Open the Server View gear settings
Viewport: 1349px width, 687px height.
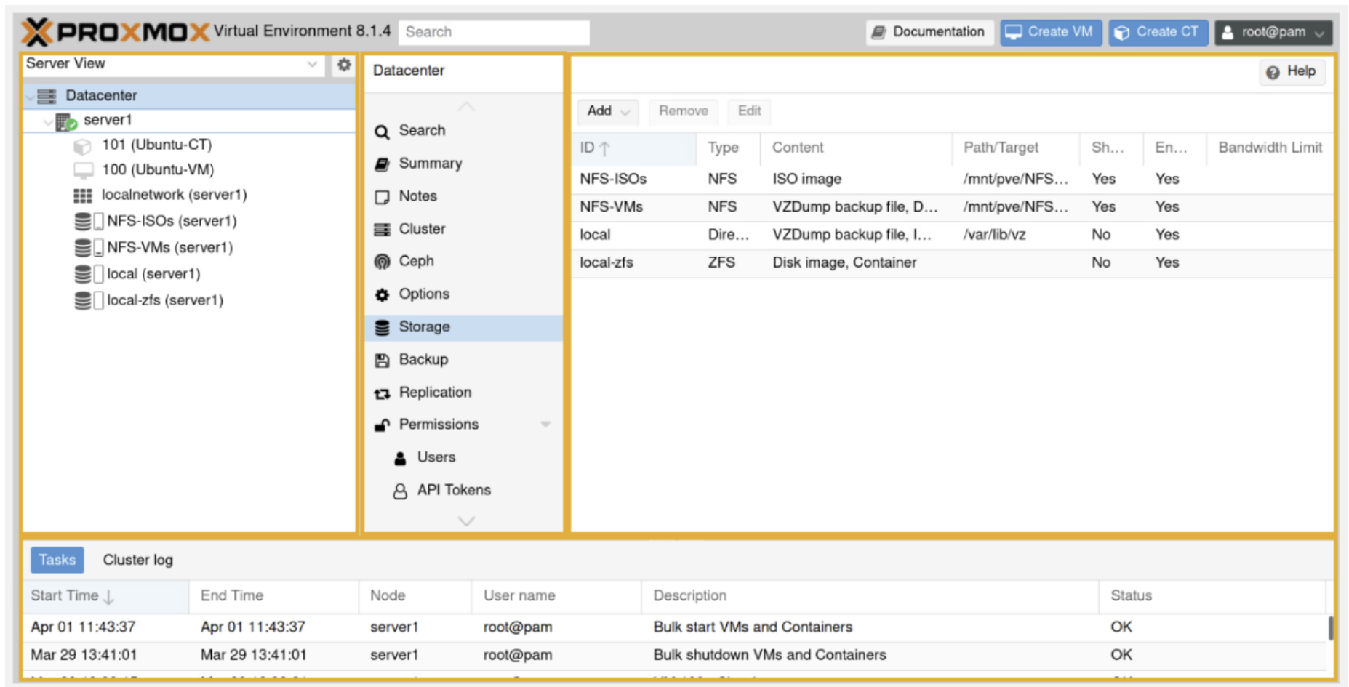[344, 65]
